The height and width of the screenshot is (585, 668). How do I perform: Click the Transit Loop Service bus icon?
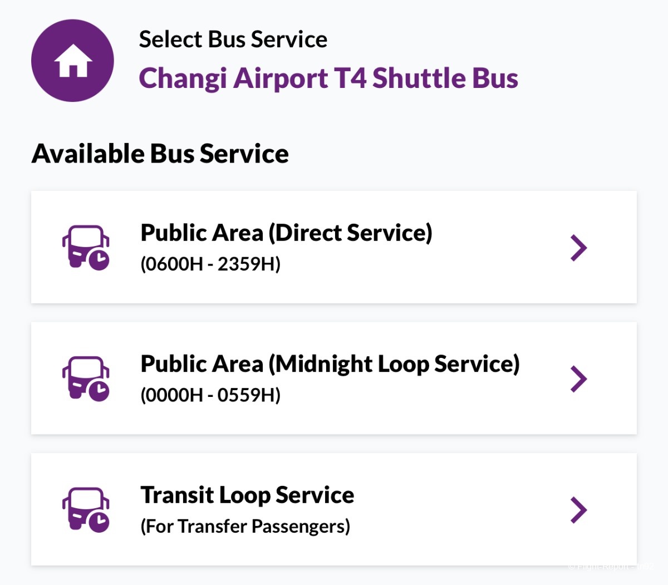pos(86,510)
